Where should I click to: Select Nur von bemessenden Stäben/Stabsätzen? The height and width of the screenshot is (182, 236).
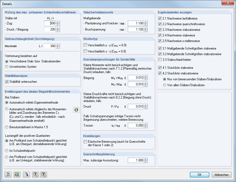point(165,79)
